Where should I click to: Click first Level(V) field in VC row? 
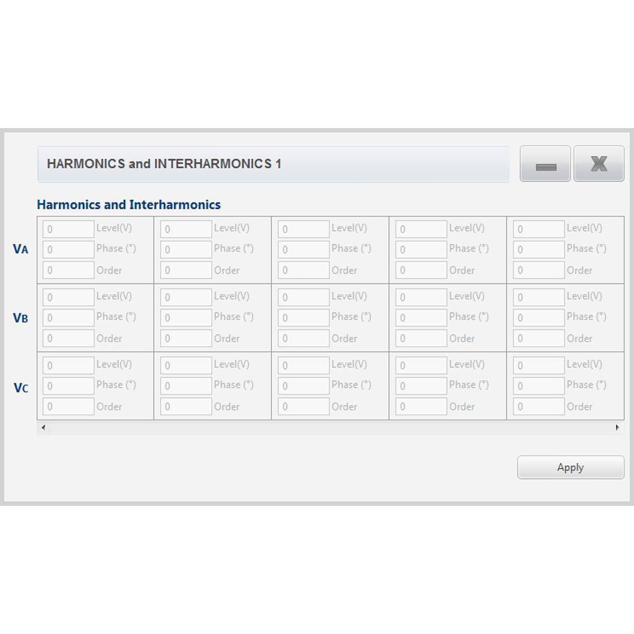pyautogui.click(x=68, y=365)
